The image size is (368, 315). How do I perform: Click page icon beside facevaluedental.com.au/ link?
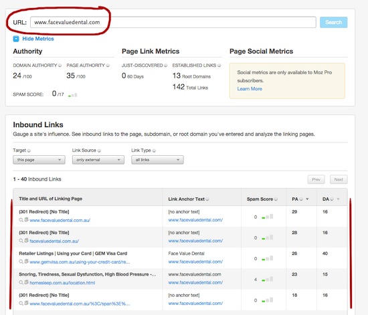pos(26,241)
